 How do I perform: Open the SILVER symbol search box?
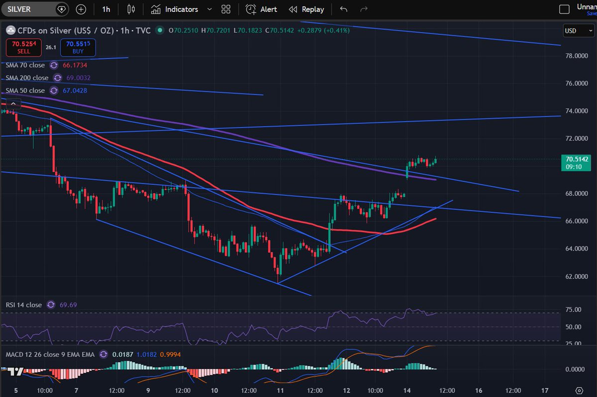(x=35, y=9)
